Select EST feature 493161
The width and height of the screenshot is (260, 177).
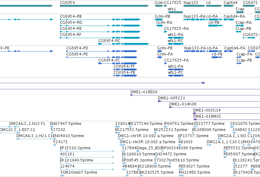(x=87, y=157)
